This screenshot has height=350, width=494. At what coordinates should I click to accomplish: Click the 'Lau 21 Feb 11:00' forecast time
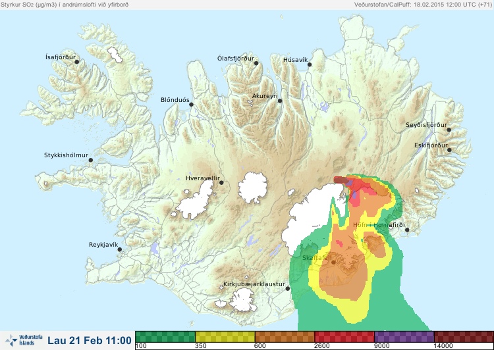click(90, 340)
